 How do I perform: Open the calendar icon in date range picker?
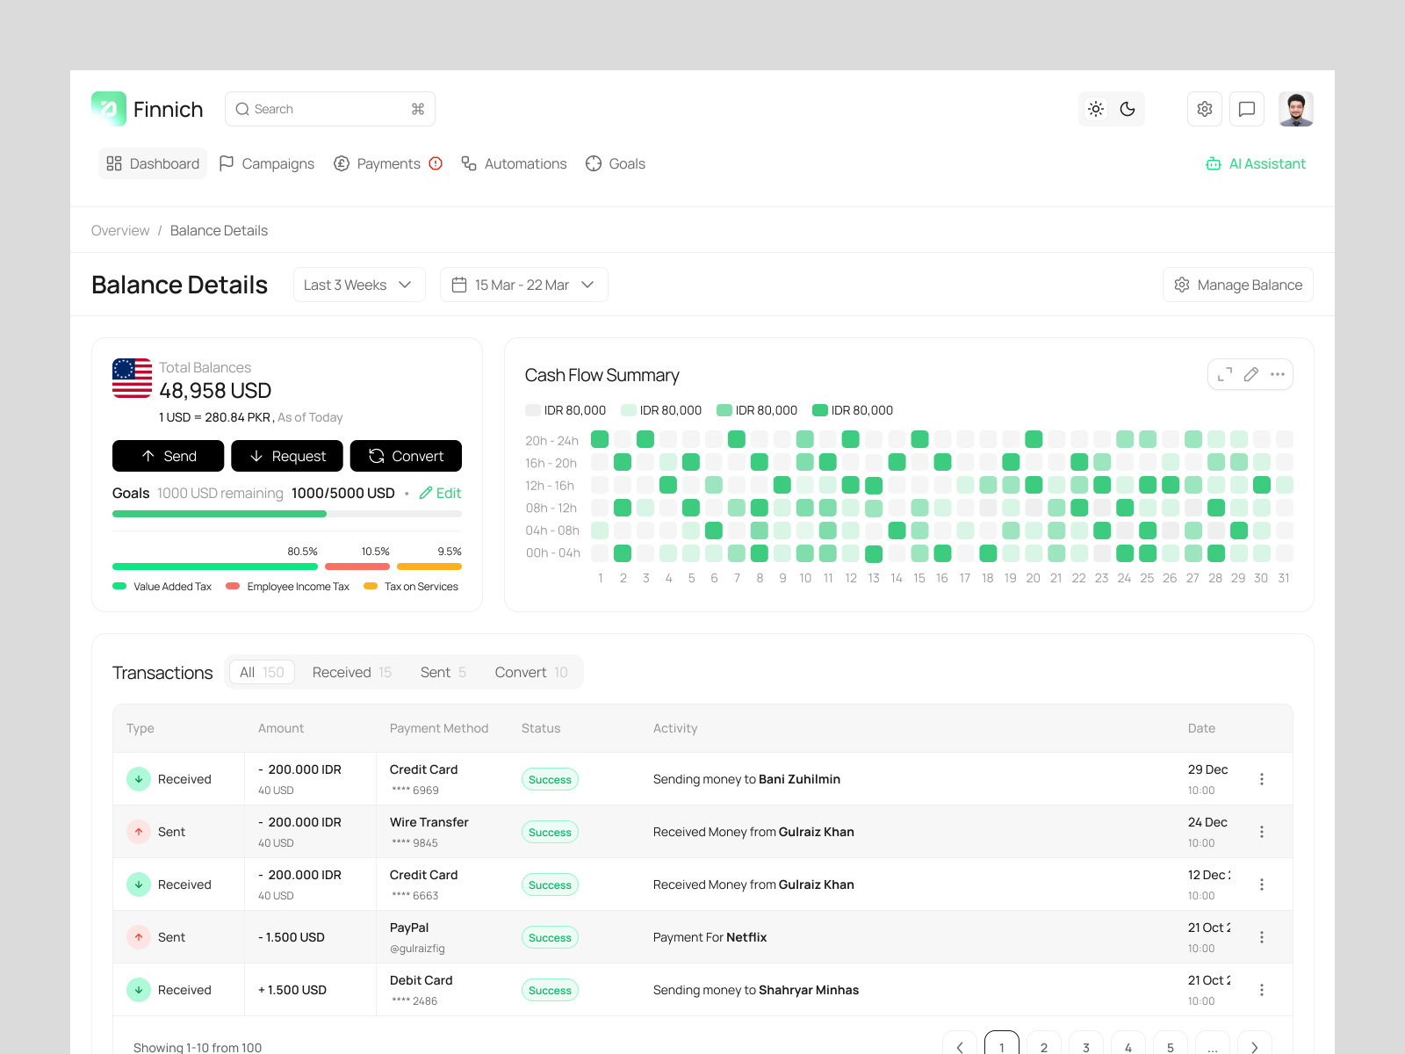459,284
